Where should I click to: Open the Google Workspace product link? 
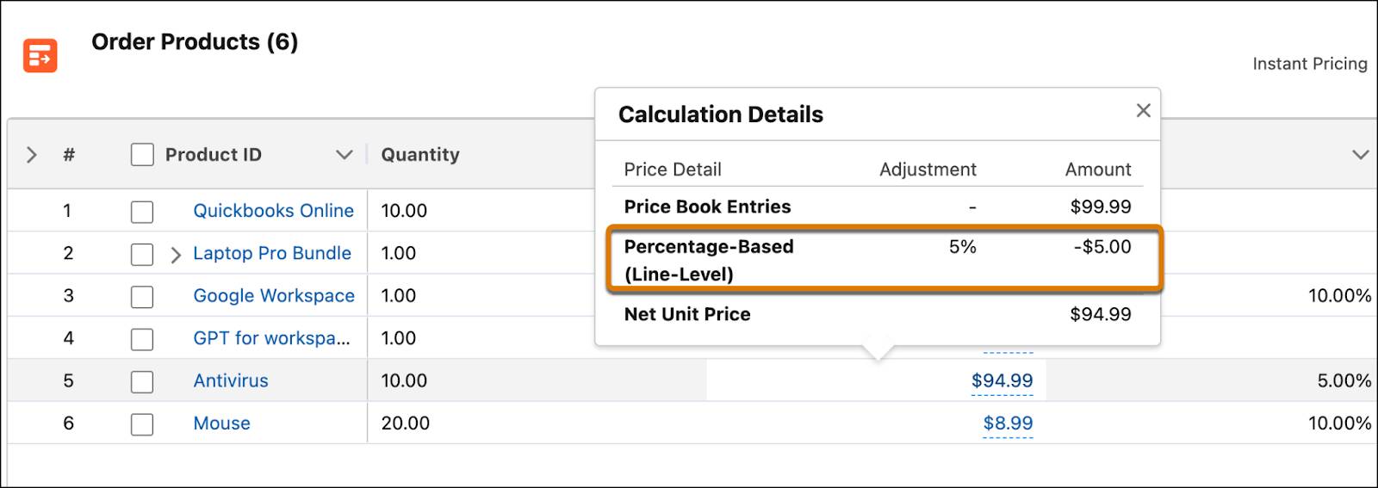(x=274, y=296)
